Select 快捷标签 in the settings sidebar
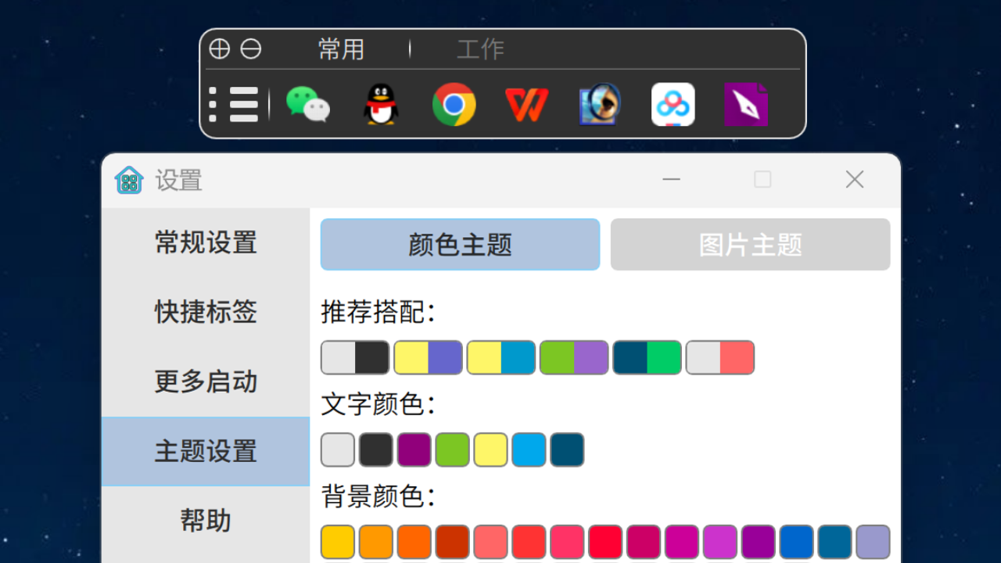1001x563 pixels. [205, 313]
